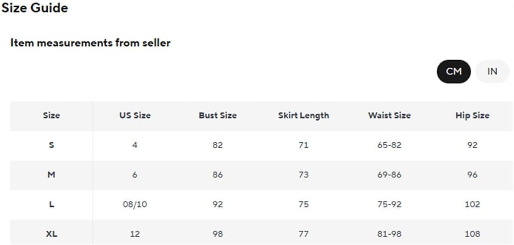
Task: Click the Size Guide heading
Action: coord(35,8)
